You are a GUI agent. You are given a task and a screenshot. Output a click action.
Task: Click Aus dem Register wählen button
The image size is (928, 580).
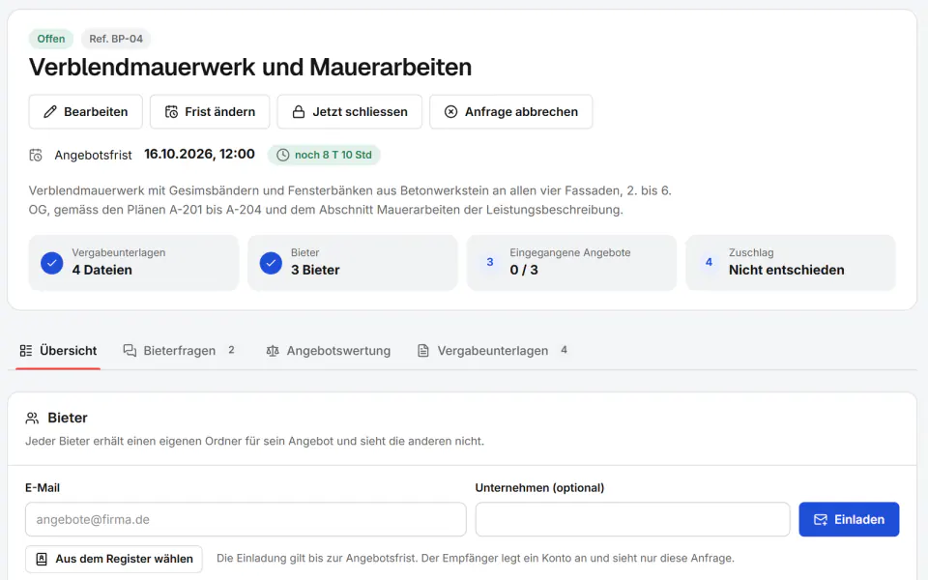point(114,559)
